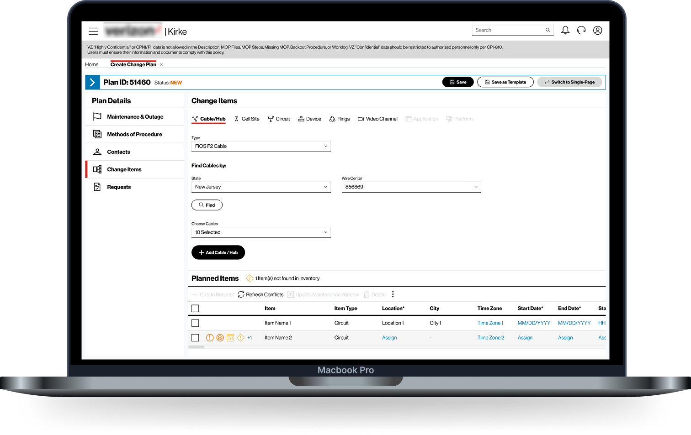Open headset support icon
The width and height of the screenshot is (691, 435).
point(581,30)
